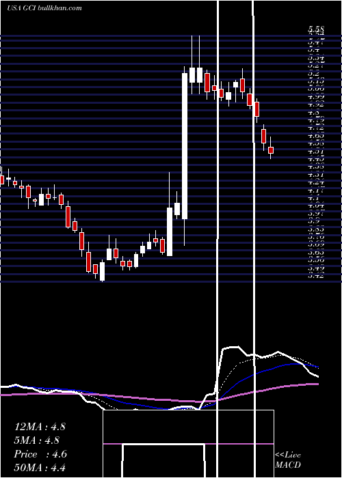
Task: Click the last red candlestick at chart's right end
Action: 271,150
